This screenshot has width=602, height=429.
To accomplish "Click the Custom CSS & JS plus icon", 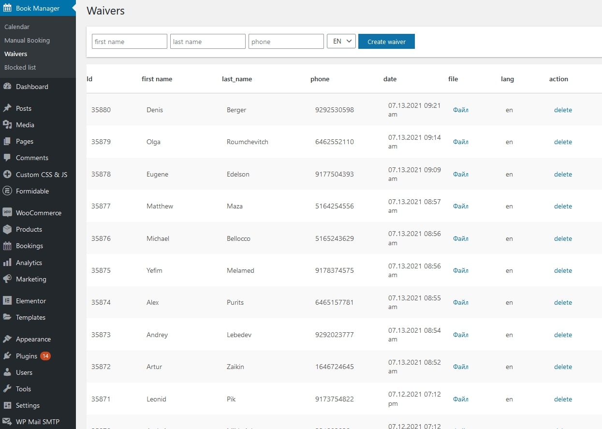I will (7, 175).
